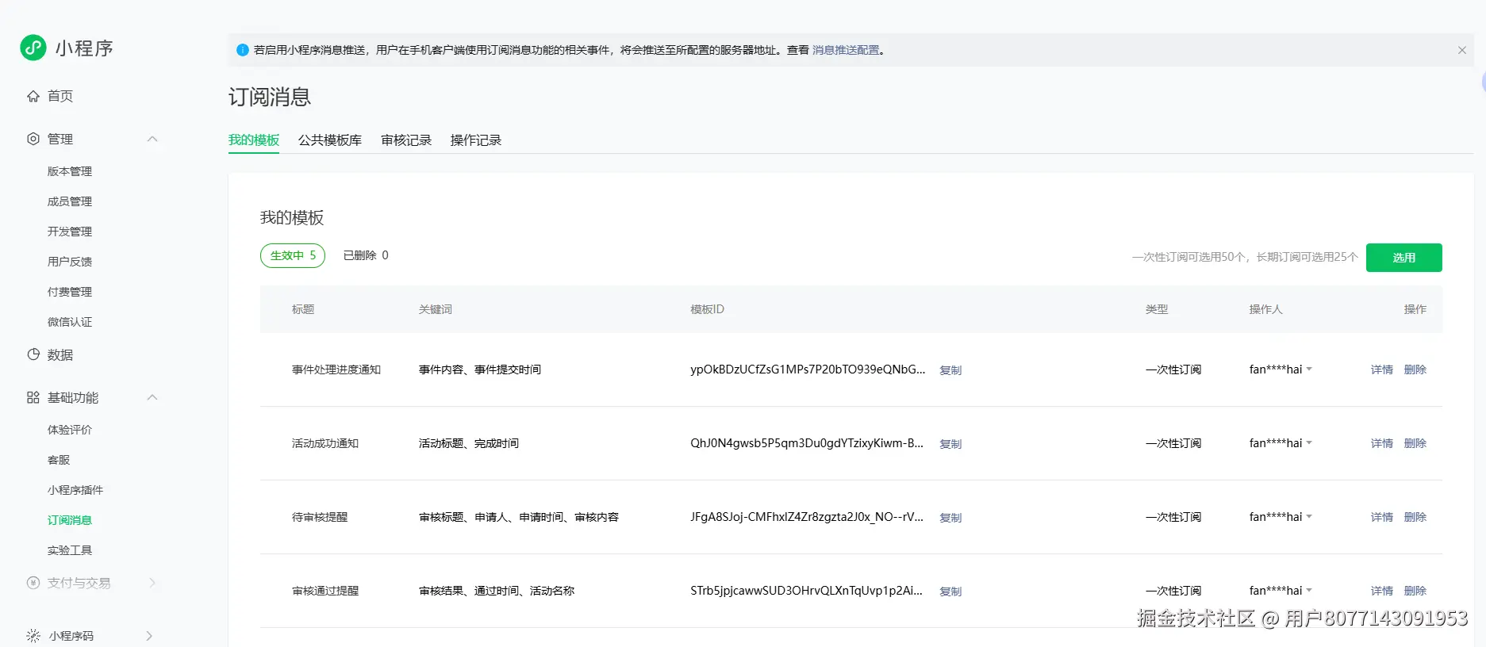This screenshot has height=647, width=1486.
Task: Click the template ID starting with QhJ0N4g
Action: click(x=807, y=443)
